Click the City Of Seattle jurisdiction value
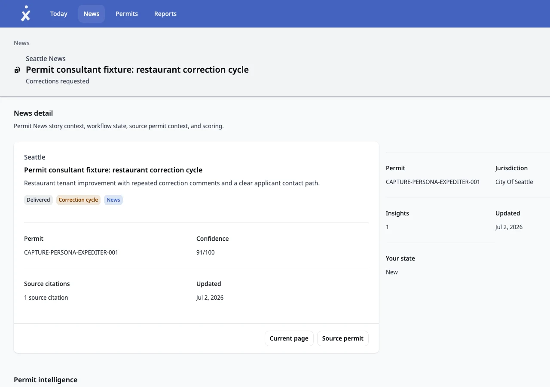Image resolution: width=550 pixels, height=387 pixels. (x=514, y=182)
